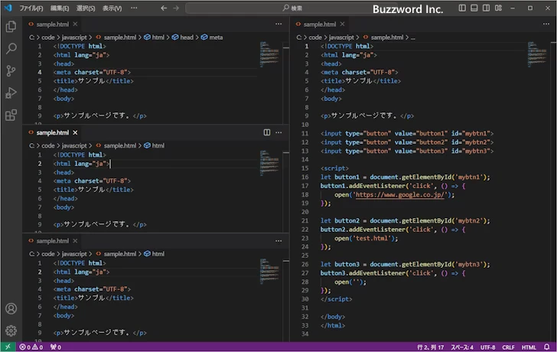This screenshot has width=557, height=352.
Task: Expand the 'javascript' breadcrumb in right editor
Action: (342, 37)
